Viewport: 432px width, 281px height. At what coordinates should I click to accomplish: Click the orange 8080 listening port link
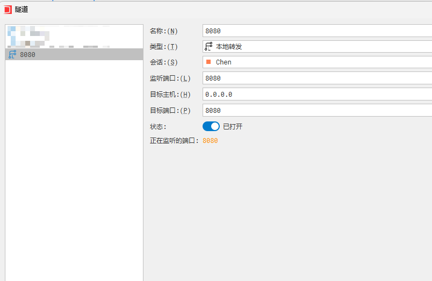coord(210,141)
